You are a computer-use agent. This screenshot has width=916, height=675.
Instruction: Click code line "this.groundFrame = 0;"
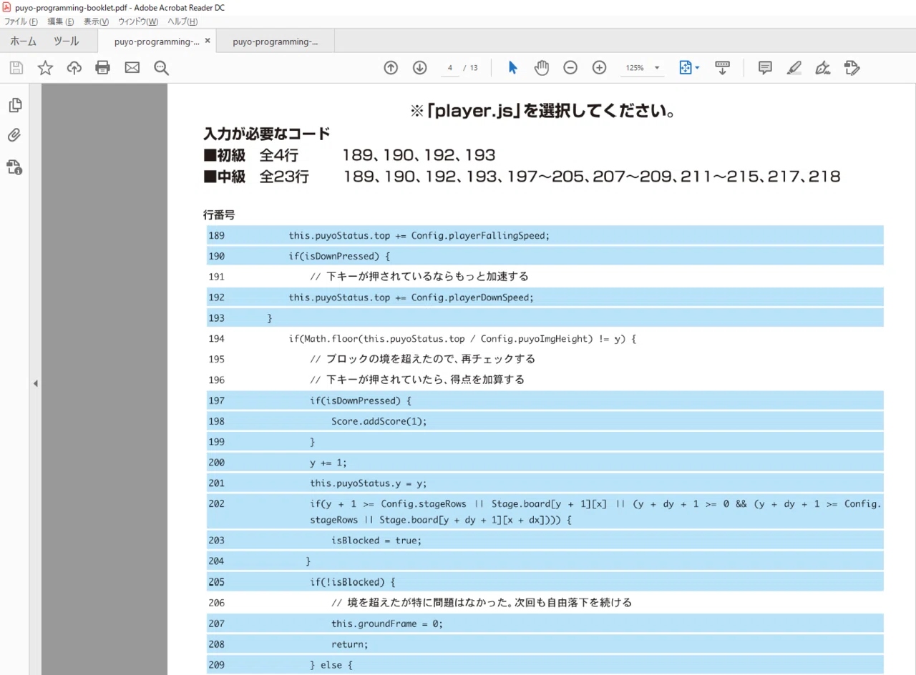pos(387,624)
